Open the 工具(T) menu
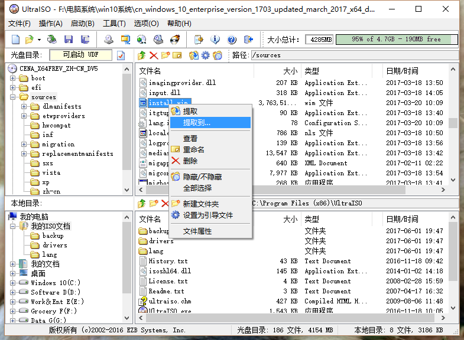The image size is (464, 340). click(114, 24)
